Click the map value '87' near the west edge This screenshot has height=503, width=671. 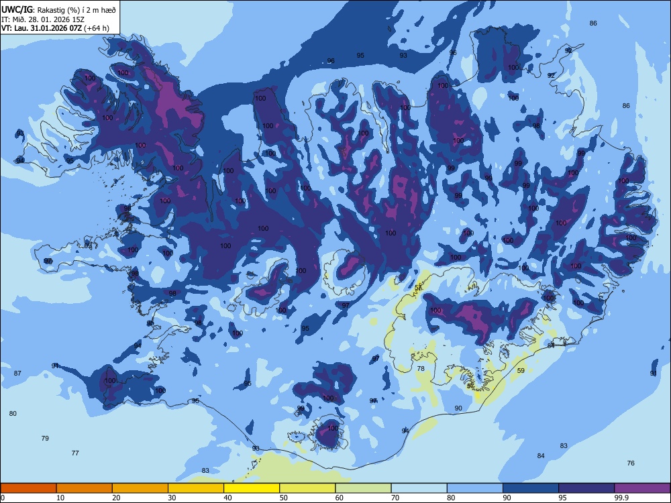click(17, 374)
